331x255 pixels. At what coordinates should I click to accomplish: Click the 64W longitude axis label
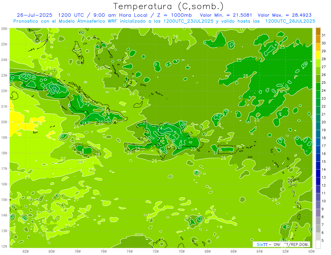260,251
